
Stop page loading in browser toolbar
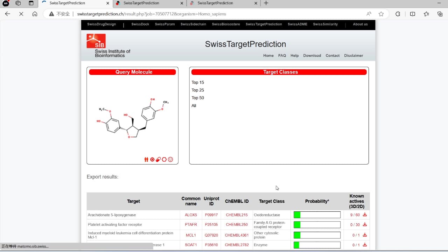tap(21, 14)
